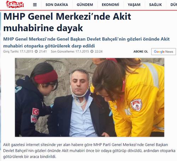The width and height of the screenshot is (177, 161).
Task: Click the article body text paragraph
Action: [x=89, y=151]
